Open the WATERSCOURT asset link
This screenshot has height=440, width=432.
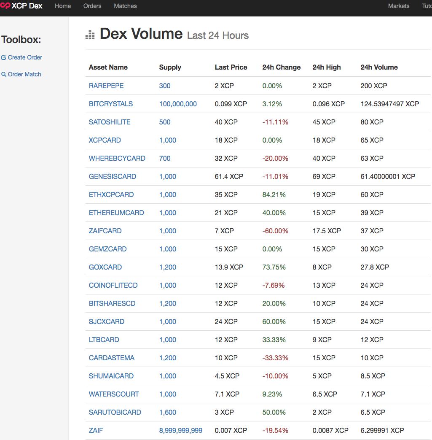coord(114,394)
